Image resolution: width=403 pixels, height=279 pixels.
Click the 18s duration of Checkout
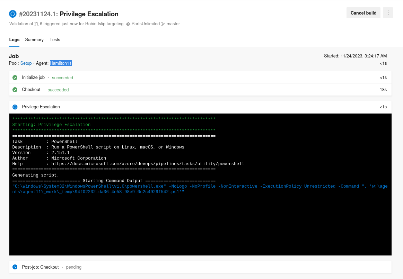point(383,90)
